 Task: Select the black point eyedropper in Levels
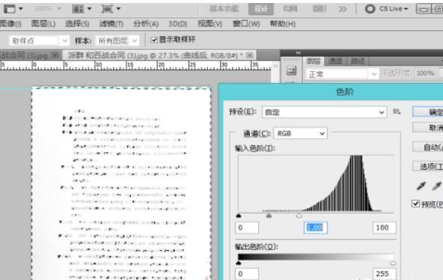click(x=421, y=186)
